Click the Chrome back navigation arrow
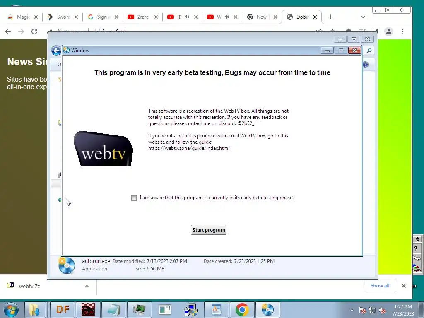This screenshot has height=318, width=424. 8,31
